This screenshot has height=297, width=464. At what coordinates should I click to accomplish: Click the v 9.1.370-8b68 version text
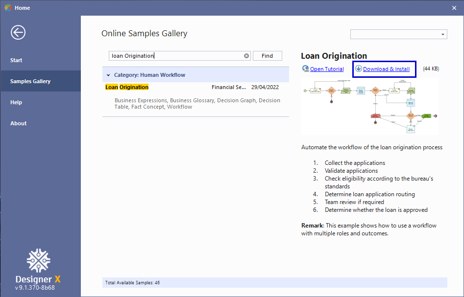(35, 288)
